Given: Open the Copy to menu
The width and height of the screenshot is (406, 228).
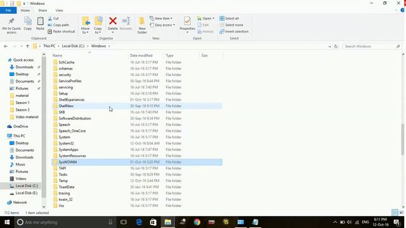Looking at the screenshot, I should (98, 25).
